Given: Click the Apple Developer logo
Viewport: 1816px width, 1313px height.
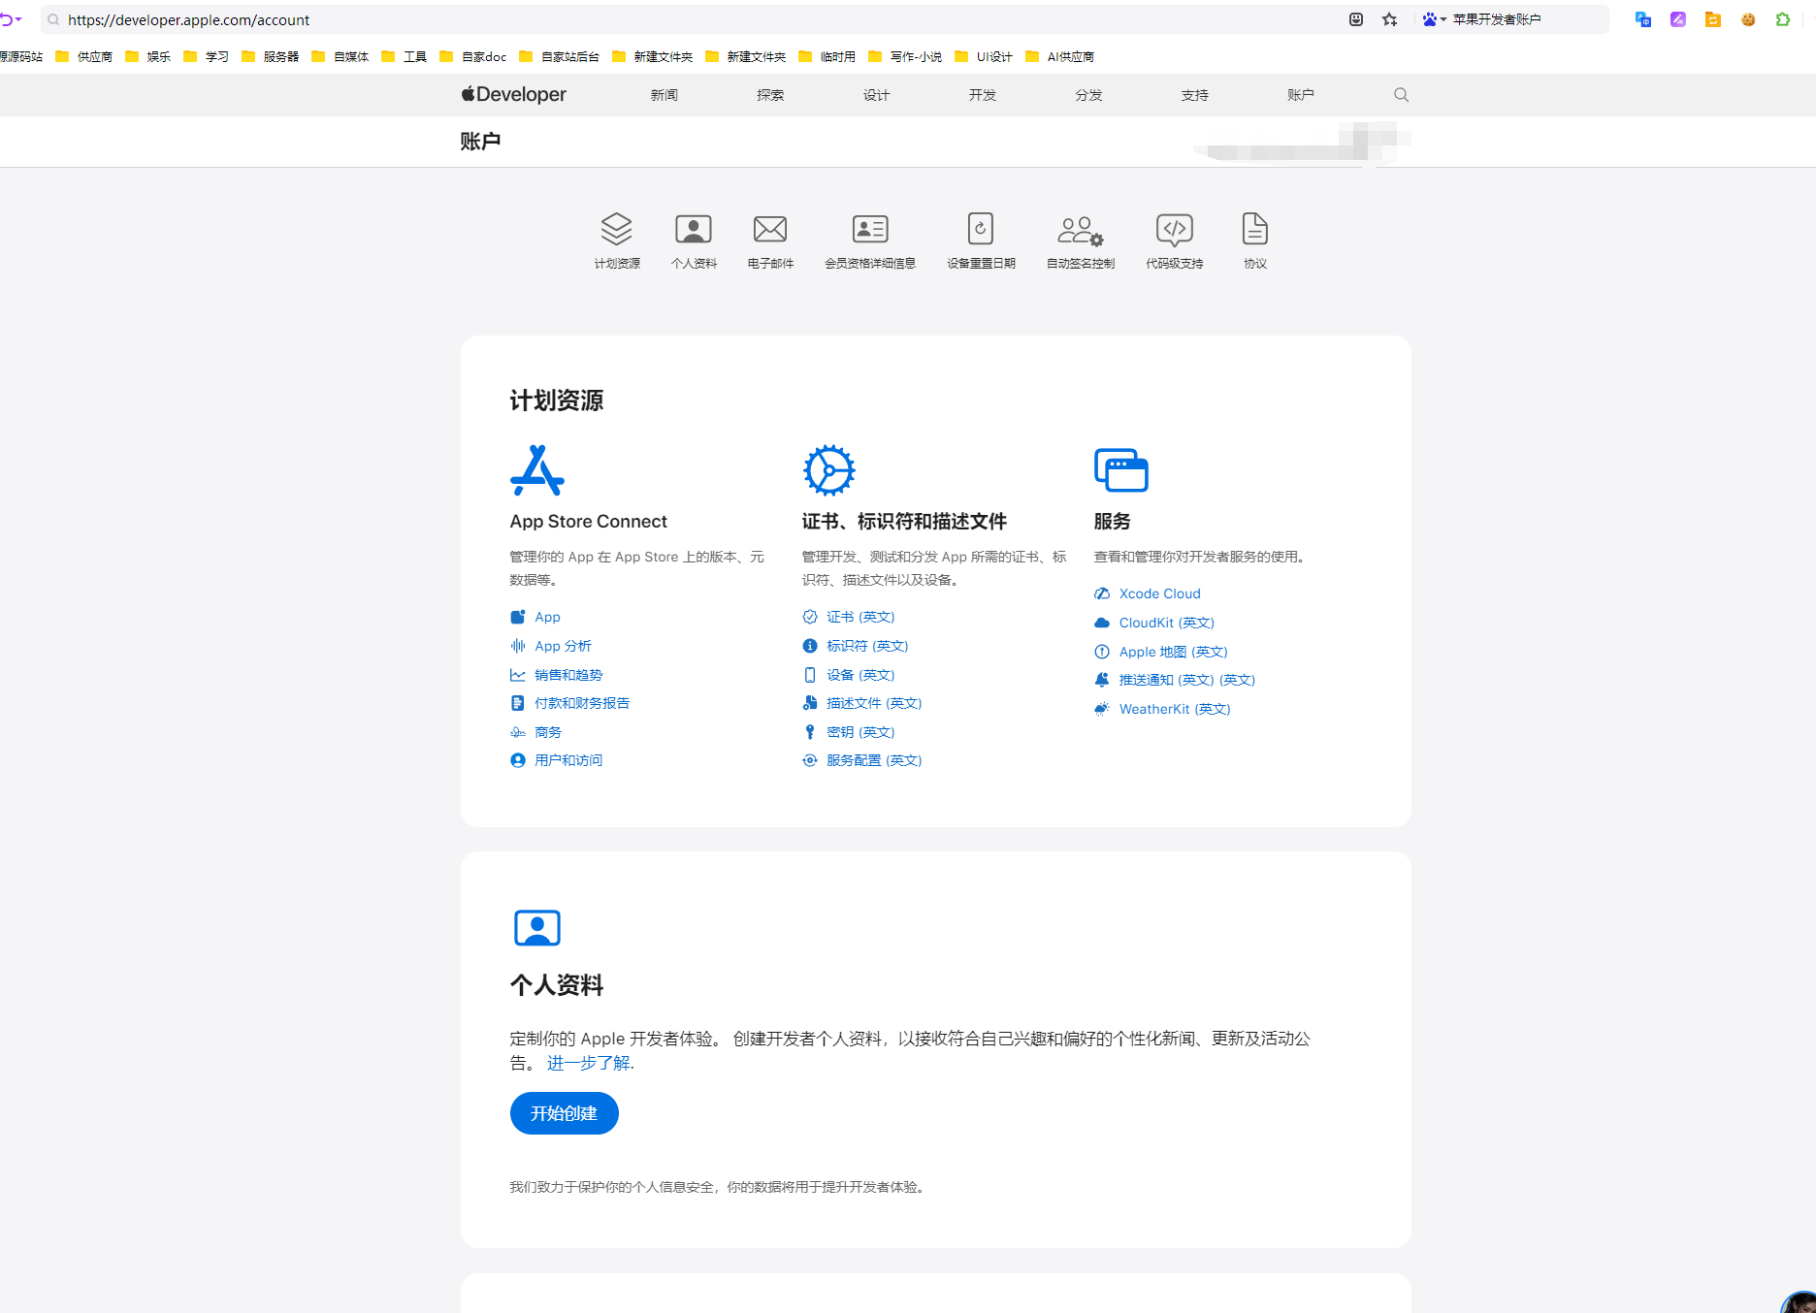Looking at the screenshot, I should [x=514, y=95].
